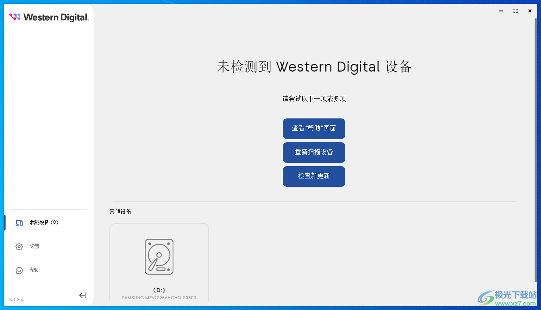Click the 帮助 label in the sidebar
This screenshot has width=541, height=310.
pyautogui.click(x=35, y=270)
